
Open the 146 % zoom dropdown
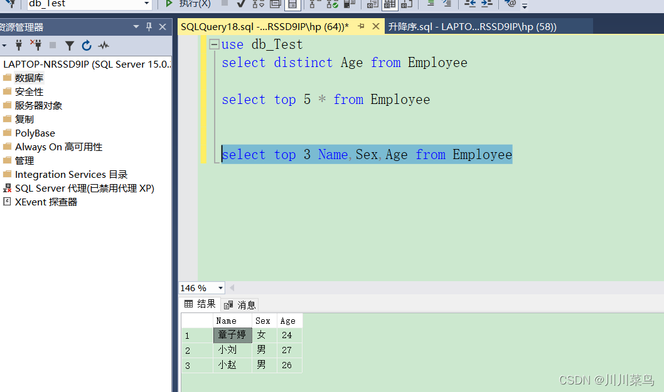click(x=220, y=288)
